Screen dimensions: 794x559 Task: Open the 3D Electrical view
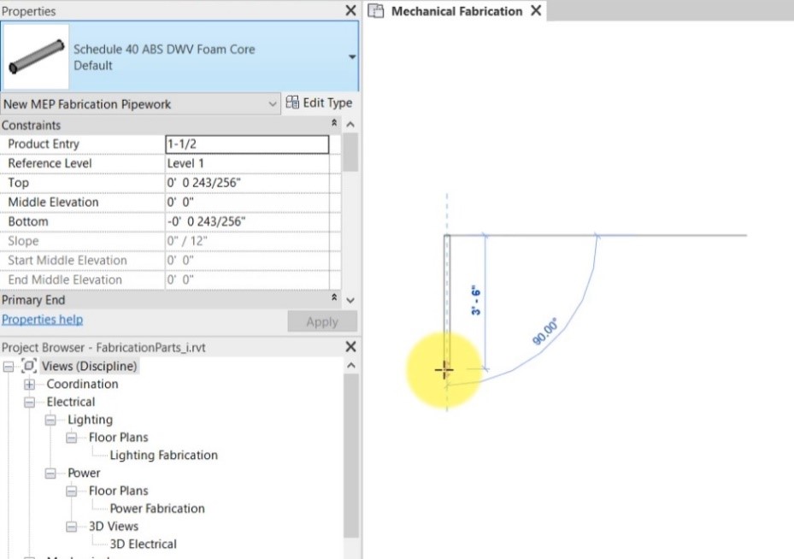143,544
